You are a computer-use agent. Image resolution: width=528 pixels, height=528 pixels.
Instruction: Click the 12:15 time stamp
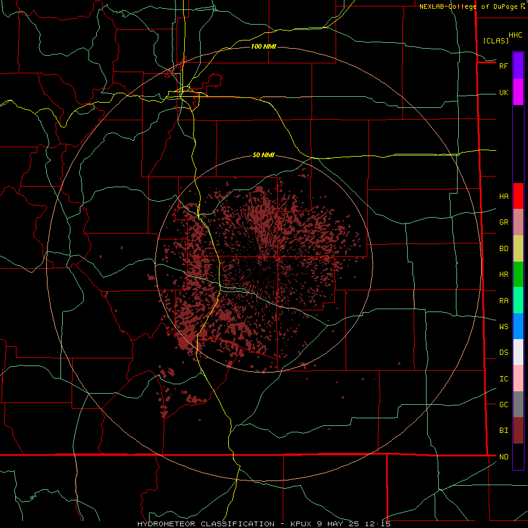point(377,524)
